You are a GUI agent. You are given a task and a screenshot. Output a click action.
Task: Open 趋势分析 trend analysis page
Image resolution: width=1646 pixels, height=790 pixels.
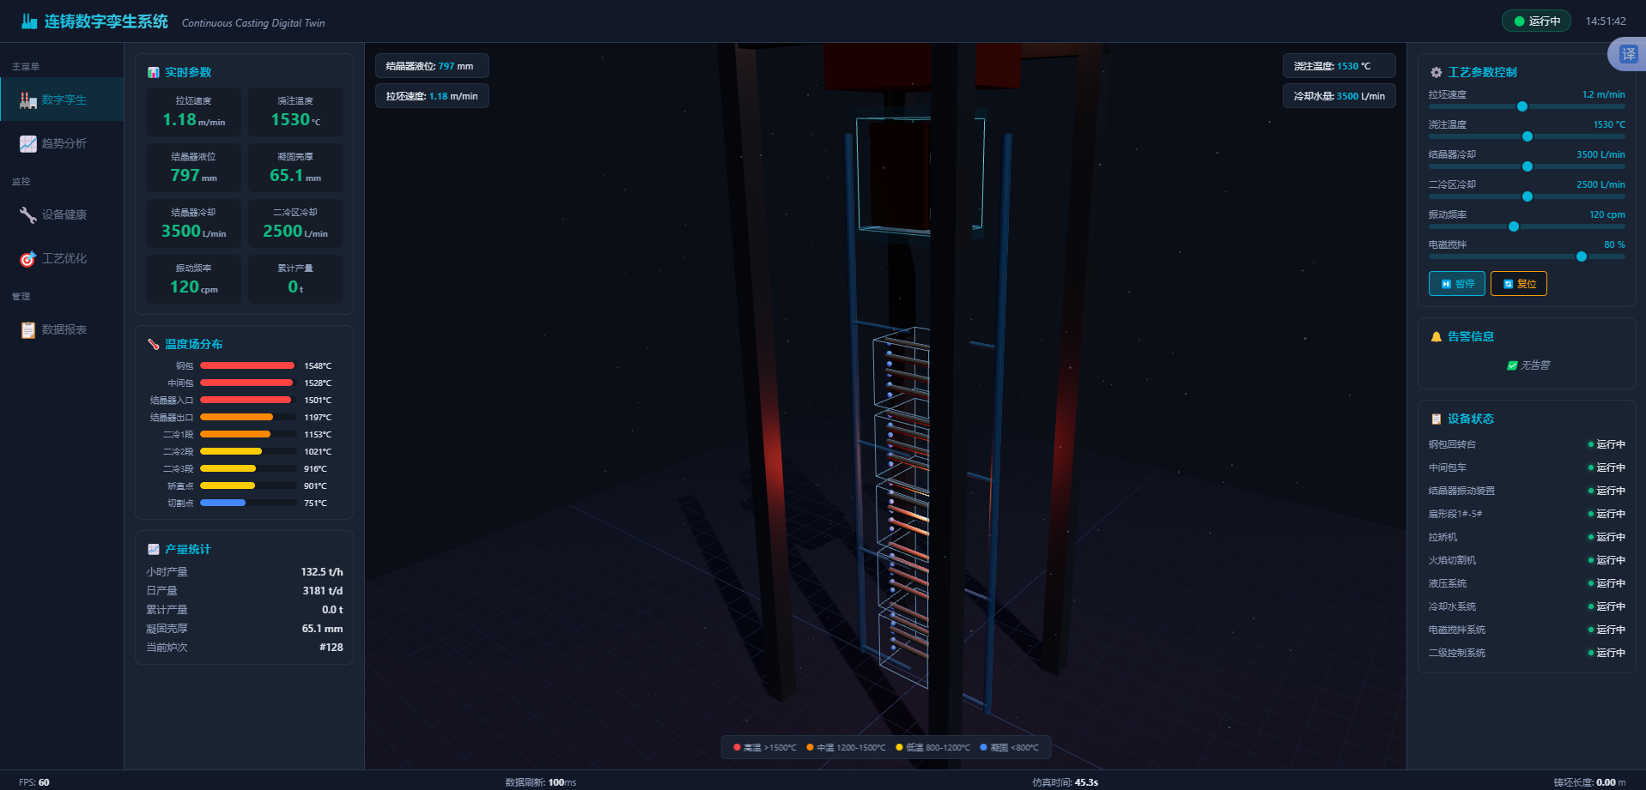pyautogui.click(x=62, y=143)
